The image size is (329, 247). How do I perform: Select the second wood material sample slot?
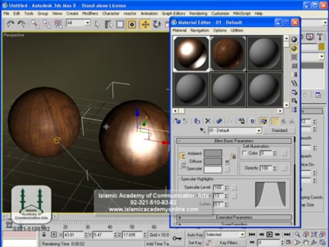[228, 54]
